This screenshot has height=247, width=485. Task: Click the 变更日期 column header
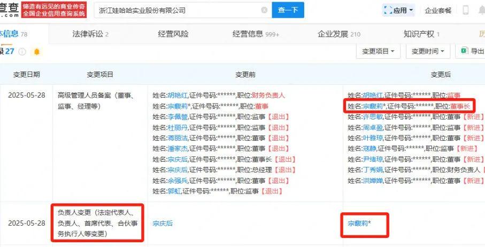click(x=26, y=74)
